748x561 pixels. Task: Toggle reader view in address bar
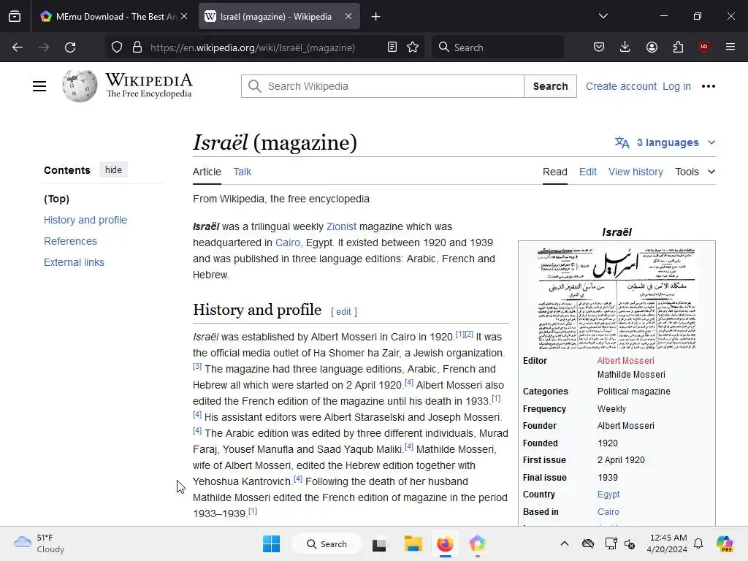(392, 47)
